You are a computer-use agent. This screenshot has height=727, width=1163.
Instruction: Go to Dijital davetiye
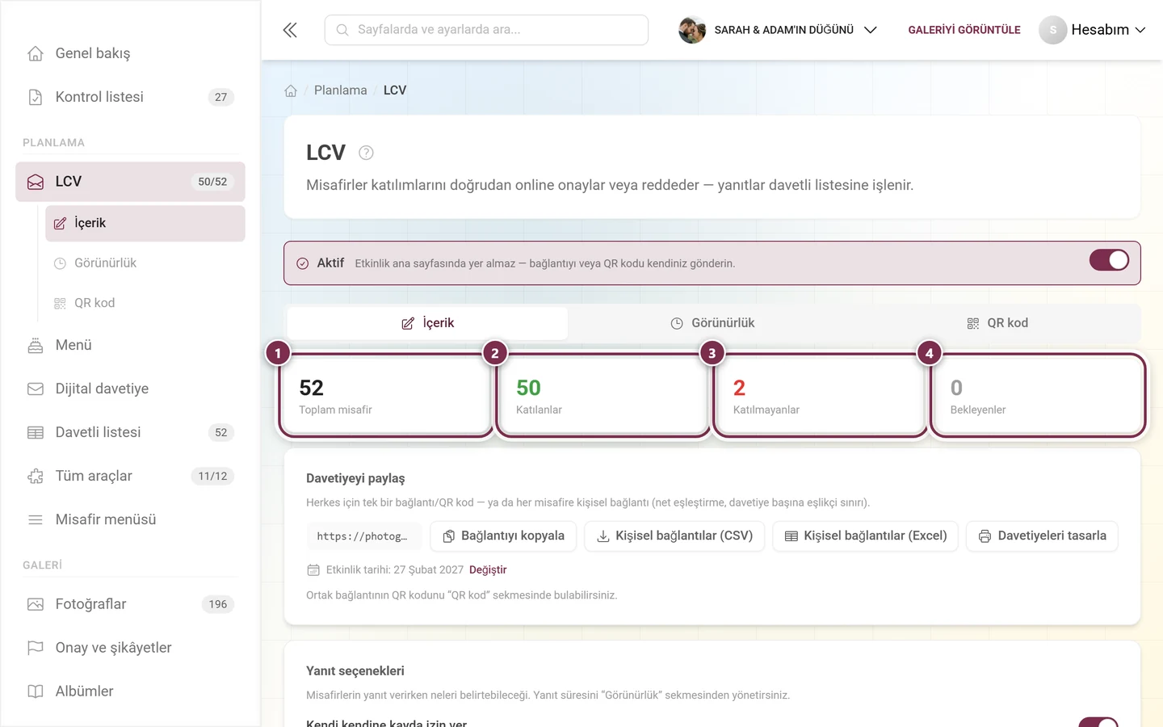130,389
